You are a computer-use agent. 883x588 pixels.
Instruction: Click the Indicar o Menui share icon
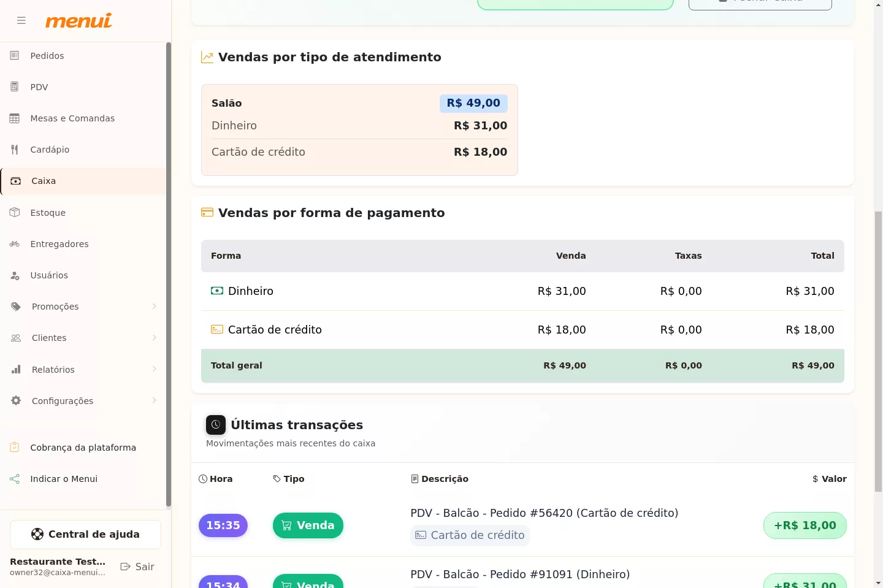point(15,479)
